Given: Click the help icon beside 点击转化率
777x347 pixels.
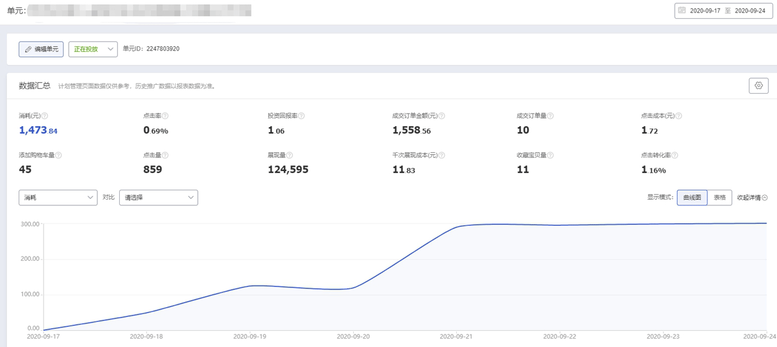Looking at the screenshot, I should click(675, 155).
